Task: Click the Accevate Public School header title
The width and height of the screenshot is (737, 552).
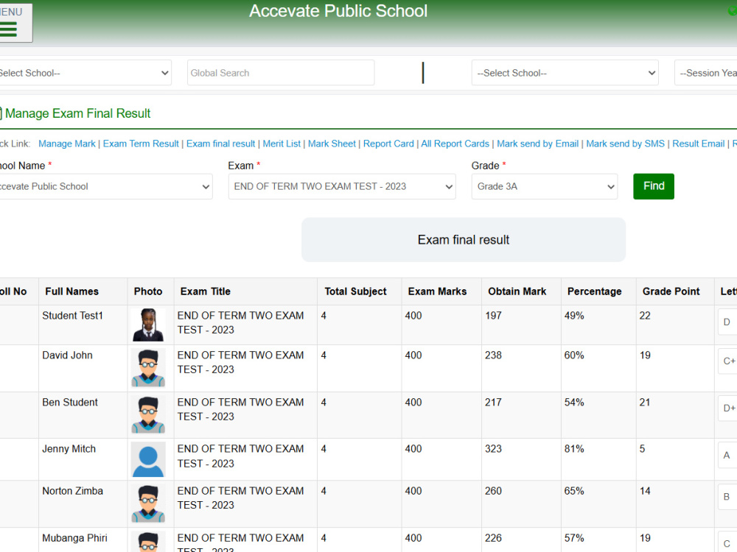Action: (x=338, y=11)
